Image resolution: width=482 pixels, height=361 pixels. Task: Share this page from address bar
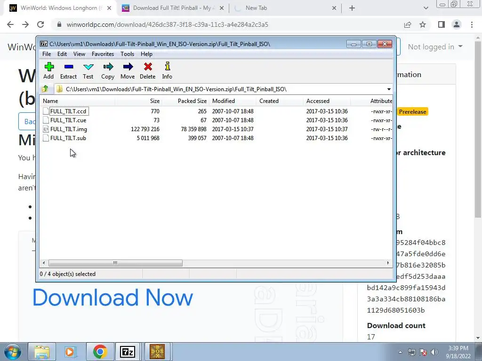point(408,24)
